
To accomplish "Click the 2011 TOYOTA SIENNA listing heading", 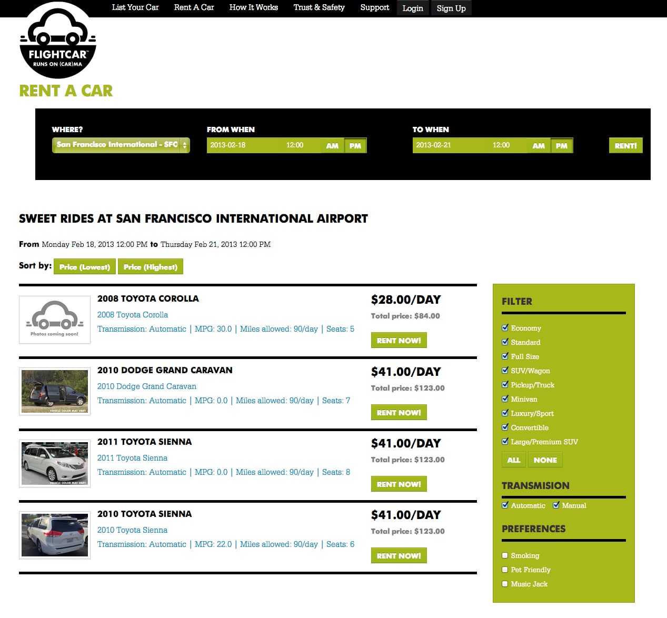I will coord(145,442).
